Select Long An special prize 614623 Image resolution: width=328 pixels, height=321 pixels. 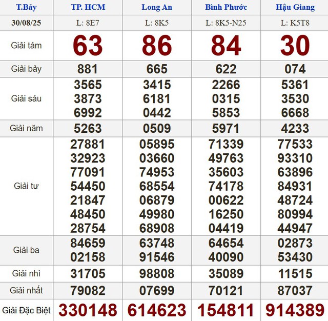pos(157,310)
